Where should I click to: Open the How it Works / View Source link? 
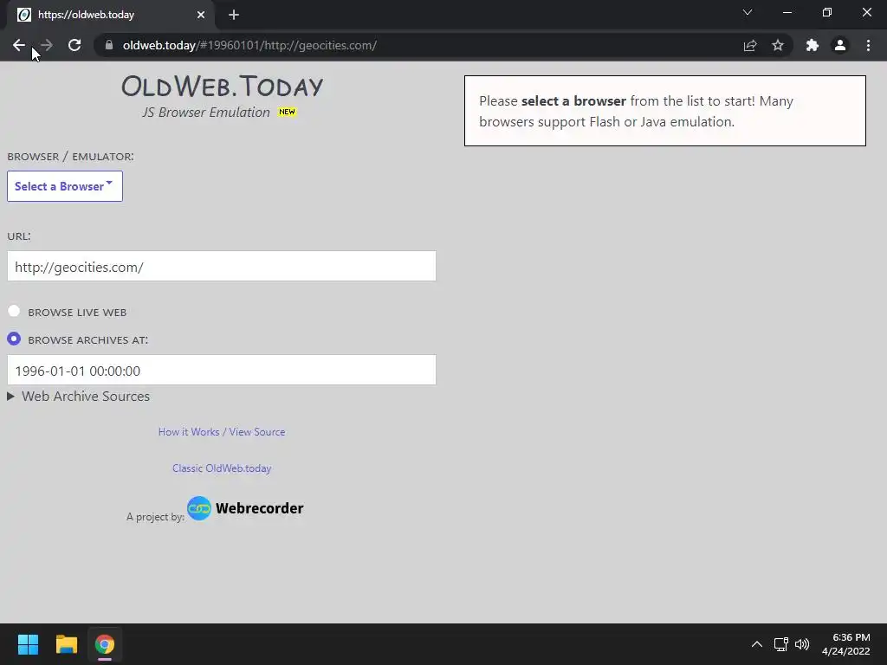point(222,432)
